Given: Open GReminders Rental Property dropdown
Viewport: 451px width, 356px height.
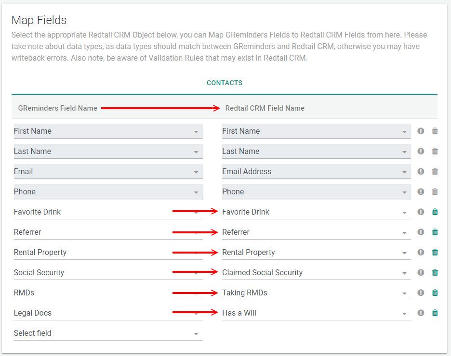Looking at the screenshot, I should (x=108, y=252).
